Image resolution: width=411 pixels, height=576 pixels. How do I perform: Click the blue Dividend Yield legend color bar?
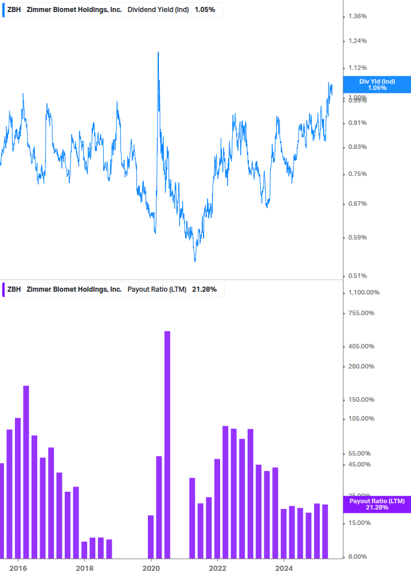click(3, 10)
